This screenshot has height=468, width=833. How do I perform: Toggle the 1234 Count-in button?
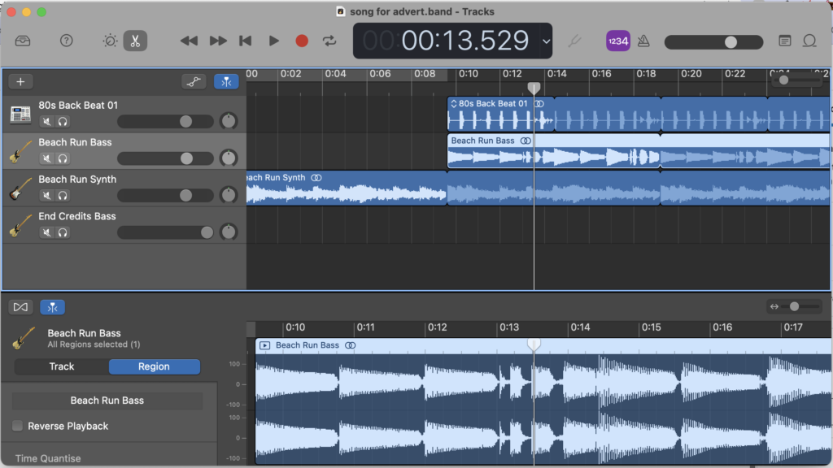pyautogui.click(x=618, y=41)
